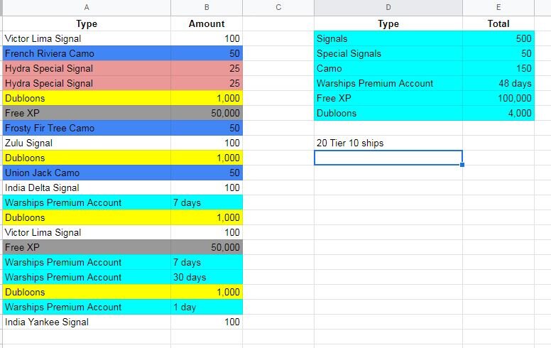The height and width of the screenshot is (348, 551).
Task: Click the column C header
Action: [x=278, y=7]
